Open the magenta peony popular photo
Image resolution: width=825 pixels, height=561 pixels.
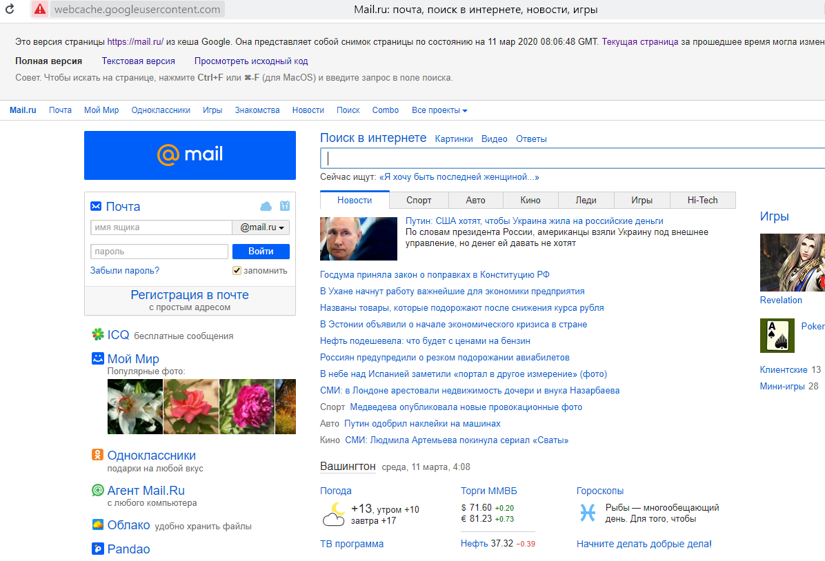coord(247,407)
